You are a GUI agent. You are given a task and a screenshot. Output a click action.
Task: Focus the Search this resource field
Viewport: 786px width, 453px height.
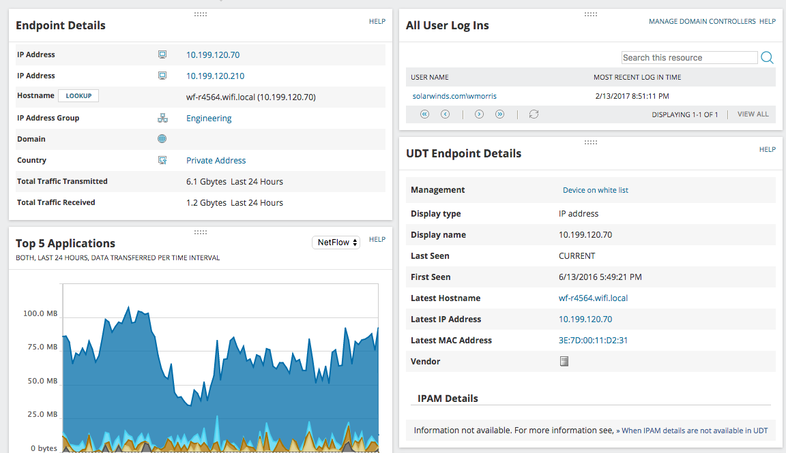689,58
